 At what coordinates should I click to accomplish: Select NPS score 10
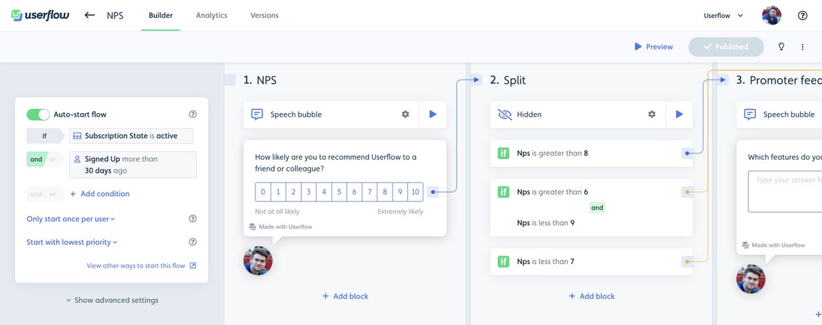(415, 192)
